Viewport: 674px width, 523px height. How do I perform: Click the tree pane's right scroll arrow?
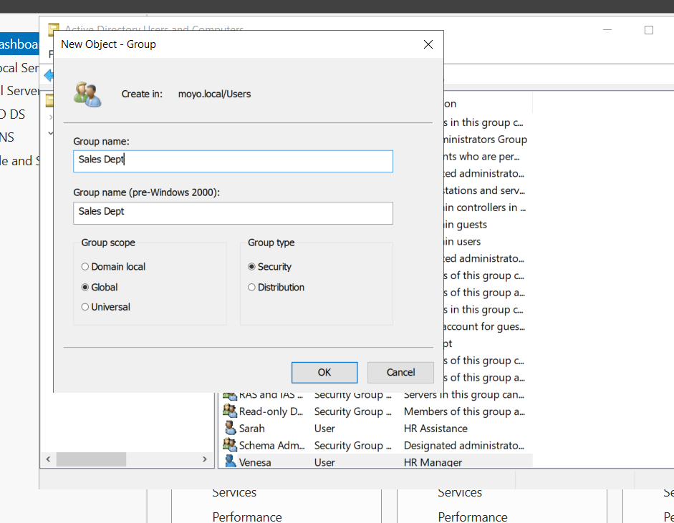(204, 459)
